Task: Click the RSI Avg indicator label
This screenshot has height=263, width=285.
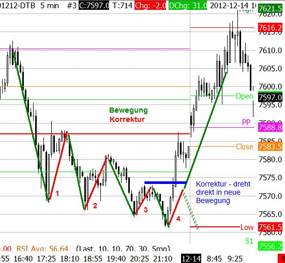Action: coord(42,249)
